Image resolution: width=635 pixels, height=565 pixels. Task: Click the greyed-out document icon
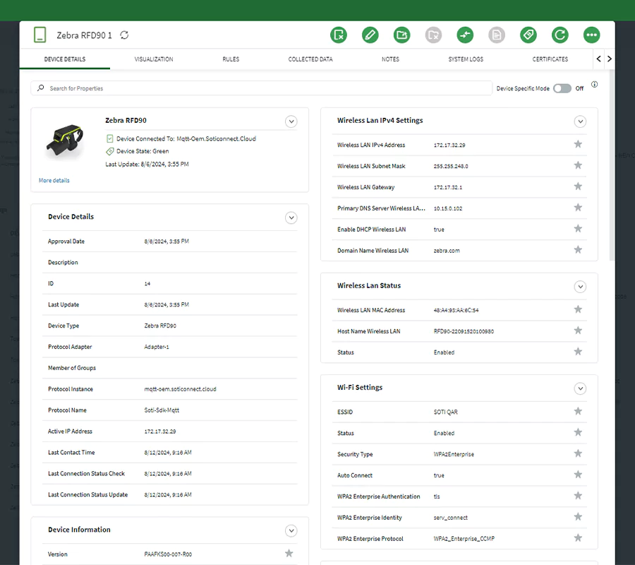pos(497,35)
